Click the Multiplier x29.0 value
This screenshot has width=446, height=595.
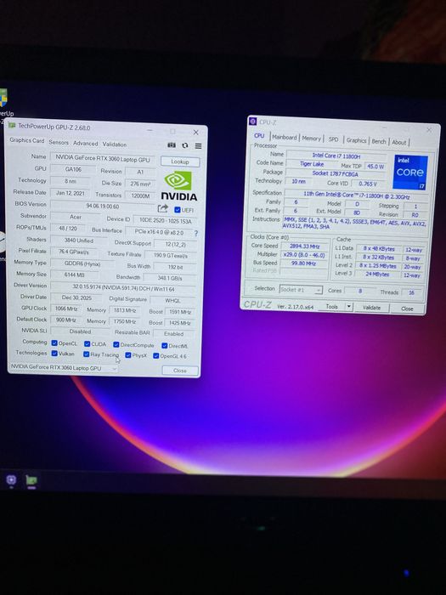(x=304, y=255)
